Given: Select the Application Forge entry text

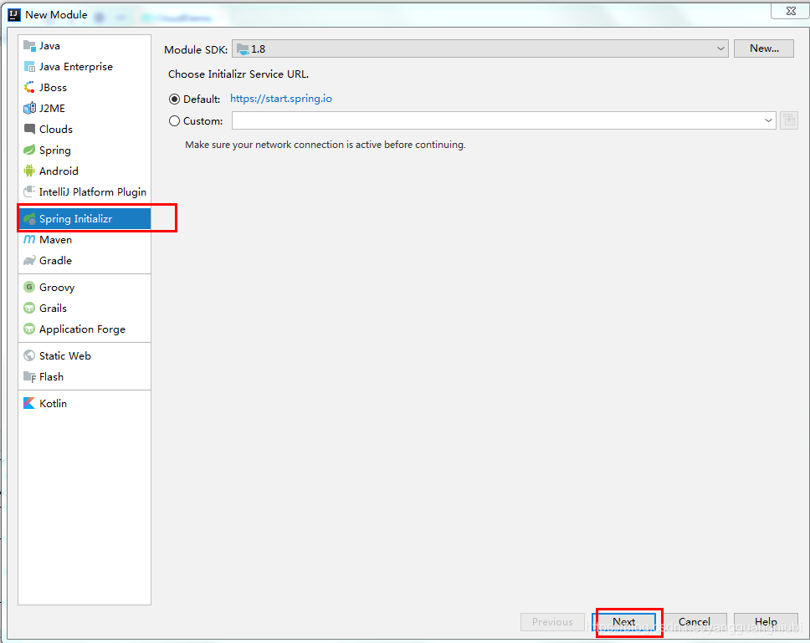Looking at the screenshot, I should [x=82, y=329].
